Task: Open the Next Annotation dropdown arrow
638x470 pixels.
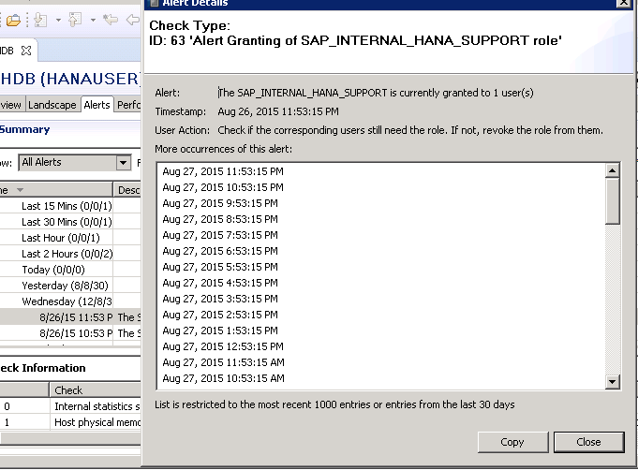Action: pyautogui.click(x=56, y=20)
